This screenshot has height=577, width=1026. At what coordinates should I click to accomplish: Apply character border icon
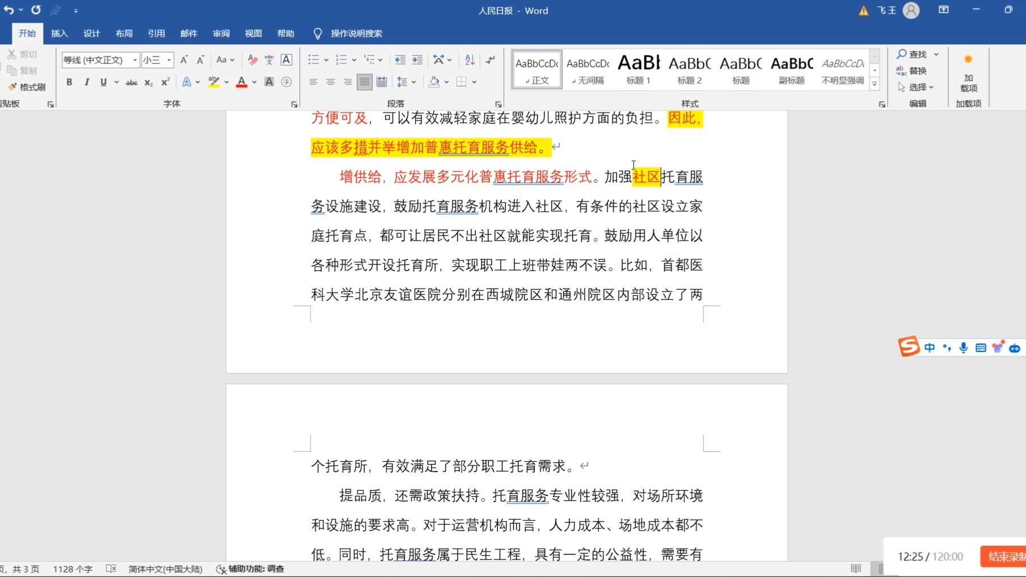click(x=286, y=60)
